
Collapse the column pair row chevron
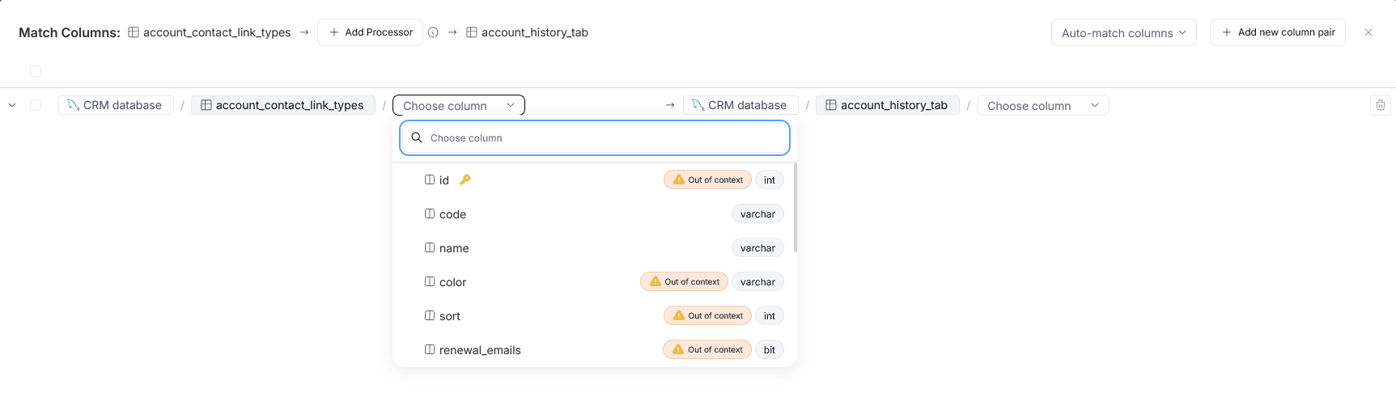12,105
